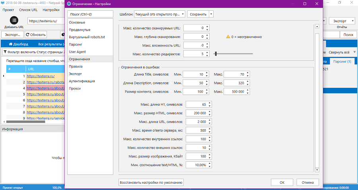358x190 pixels.
Task: Click settings panel scrollbar up arrow
Action: coord(317,27)
